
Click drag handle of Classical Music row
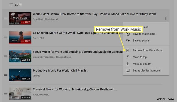click(x=6, y=94)
